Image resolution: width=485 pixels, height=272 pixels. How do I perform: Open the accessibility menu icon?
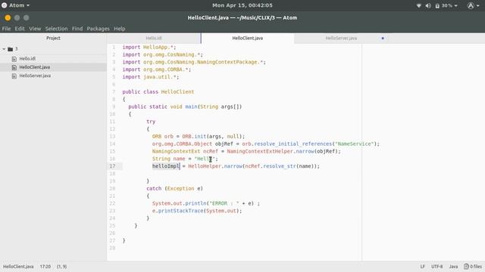[471, 5]
